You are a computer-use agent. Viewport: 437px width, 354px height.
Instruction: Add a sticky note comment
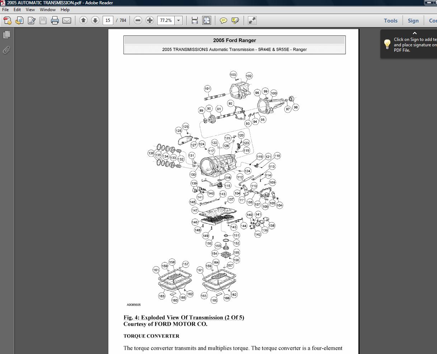(223, 20)
